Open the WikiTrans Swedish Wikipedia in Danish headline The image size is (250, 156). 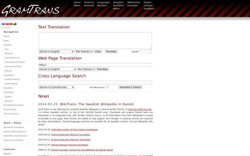[x=97, y=104]
